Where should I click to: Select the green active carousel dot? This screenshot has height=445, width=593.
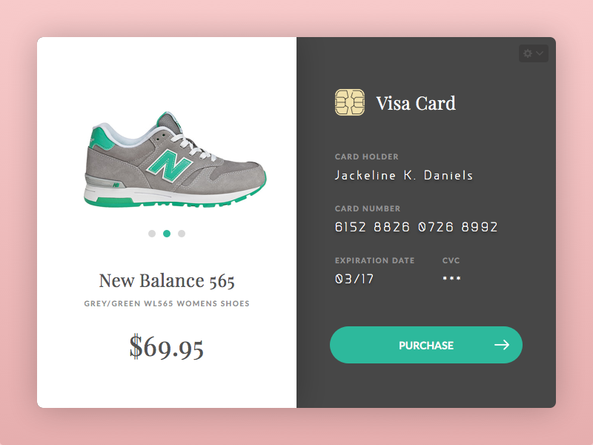[167, 234]
